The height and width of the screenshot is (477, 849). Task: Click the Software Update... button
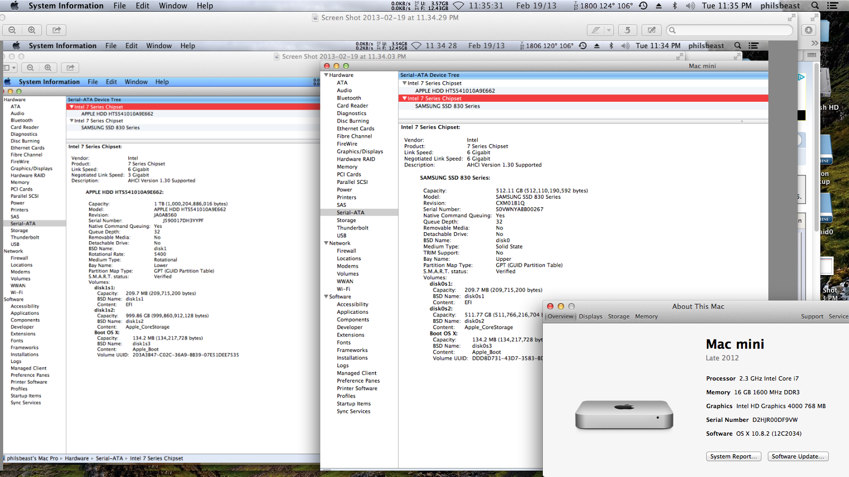(x=798, y=456)
